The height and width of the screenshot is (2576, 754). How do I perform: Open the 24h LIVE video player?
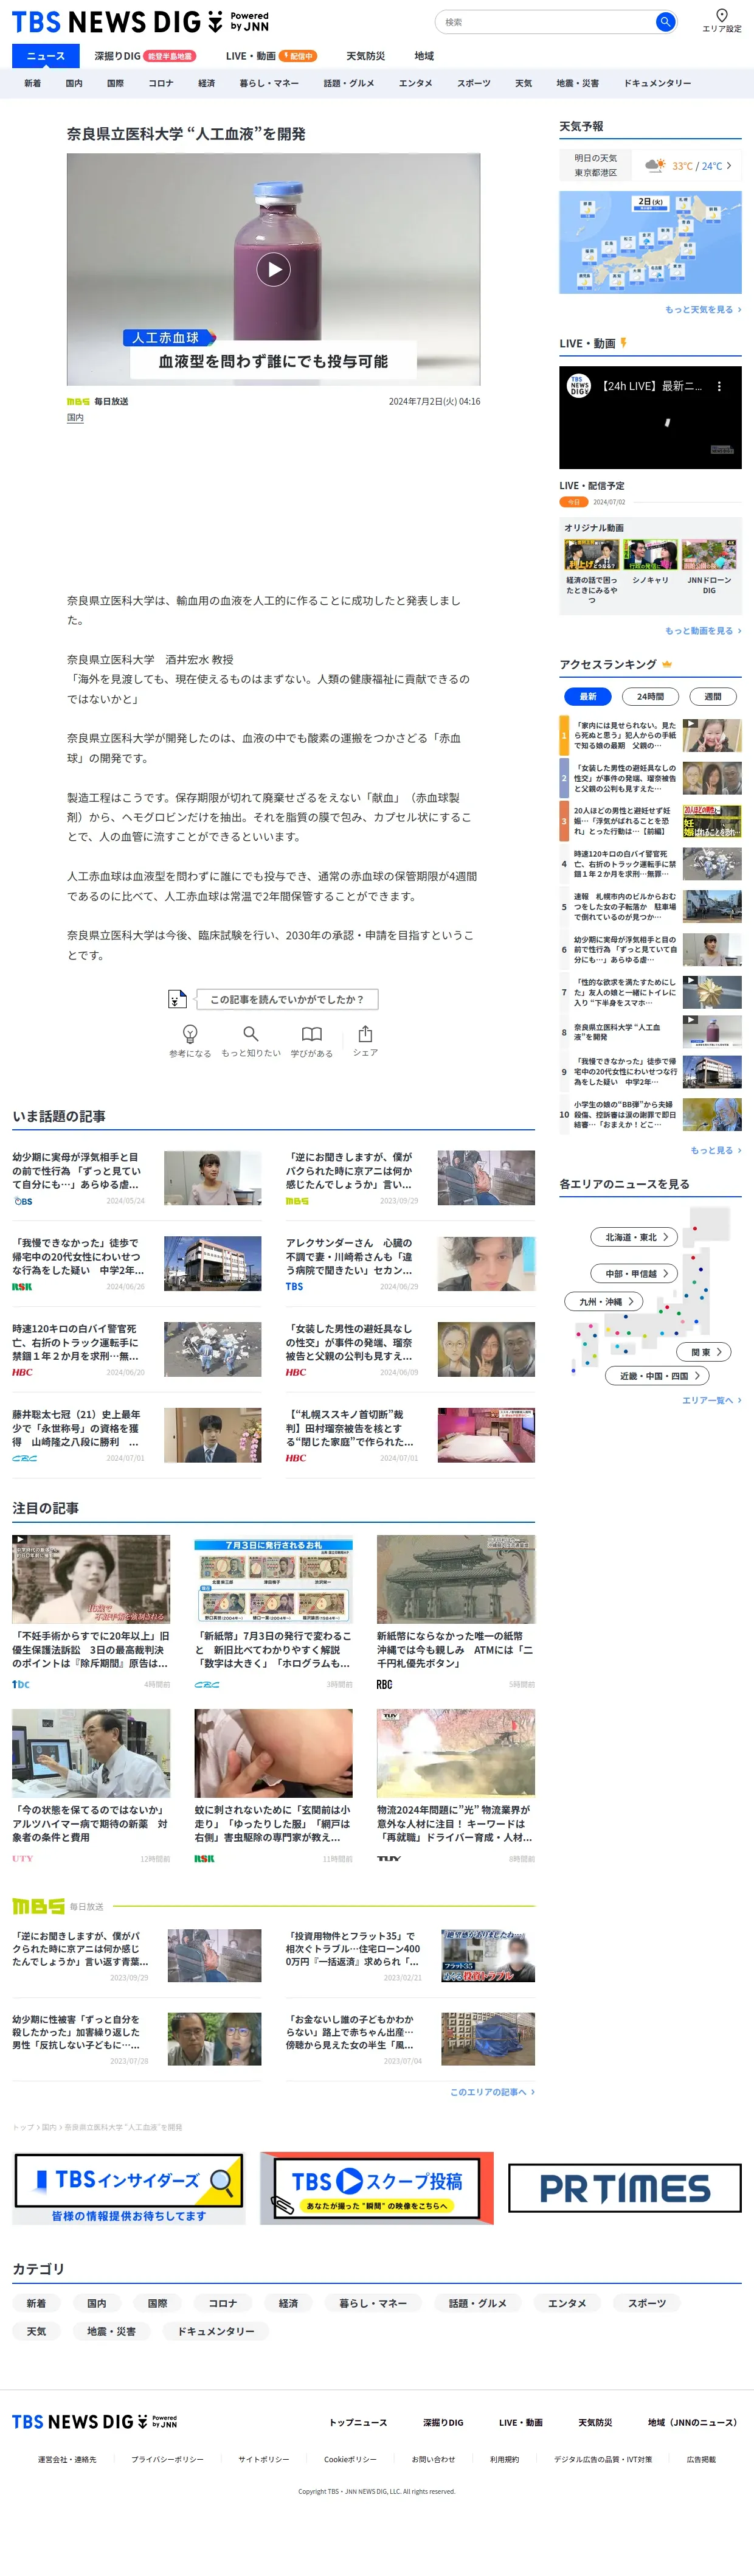point(650,418)
